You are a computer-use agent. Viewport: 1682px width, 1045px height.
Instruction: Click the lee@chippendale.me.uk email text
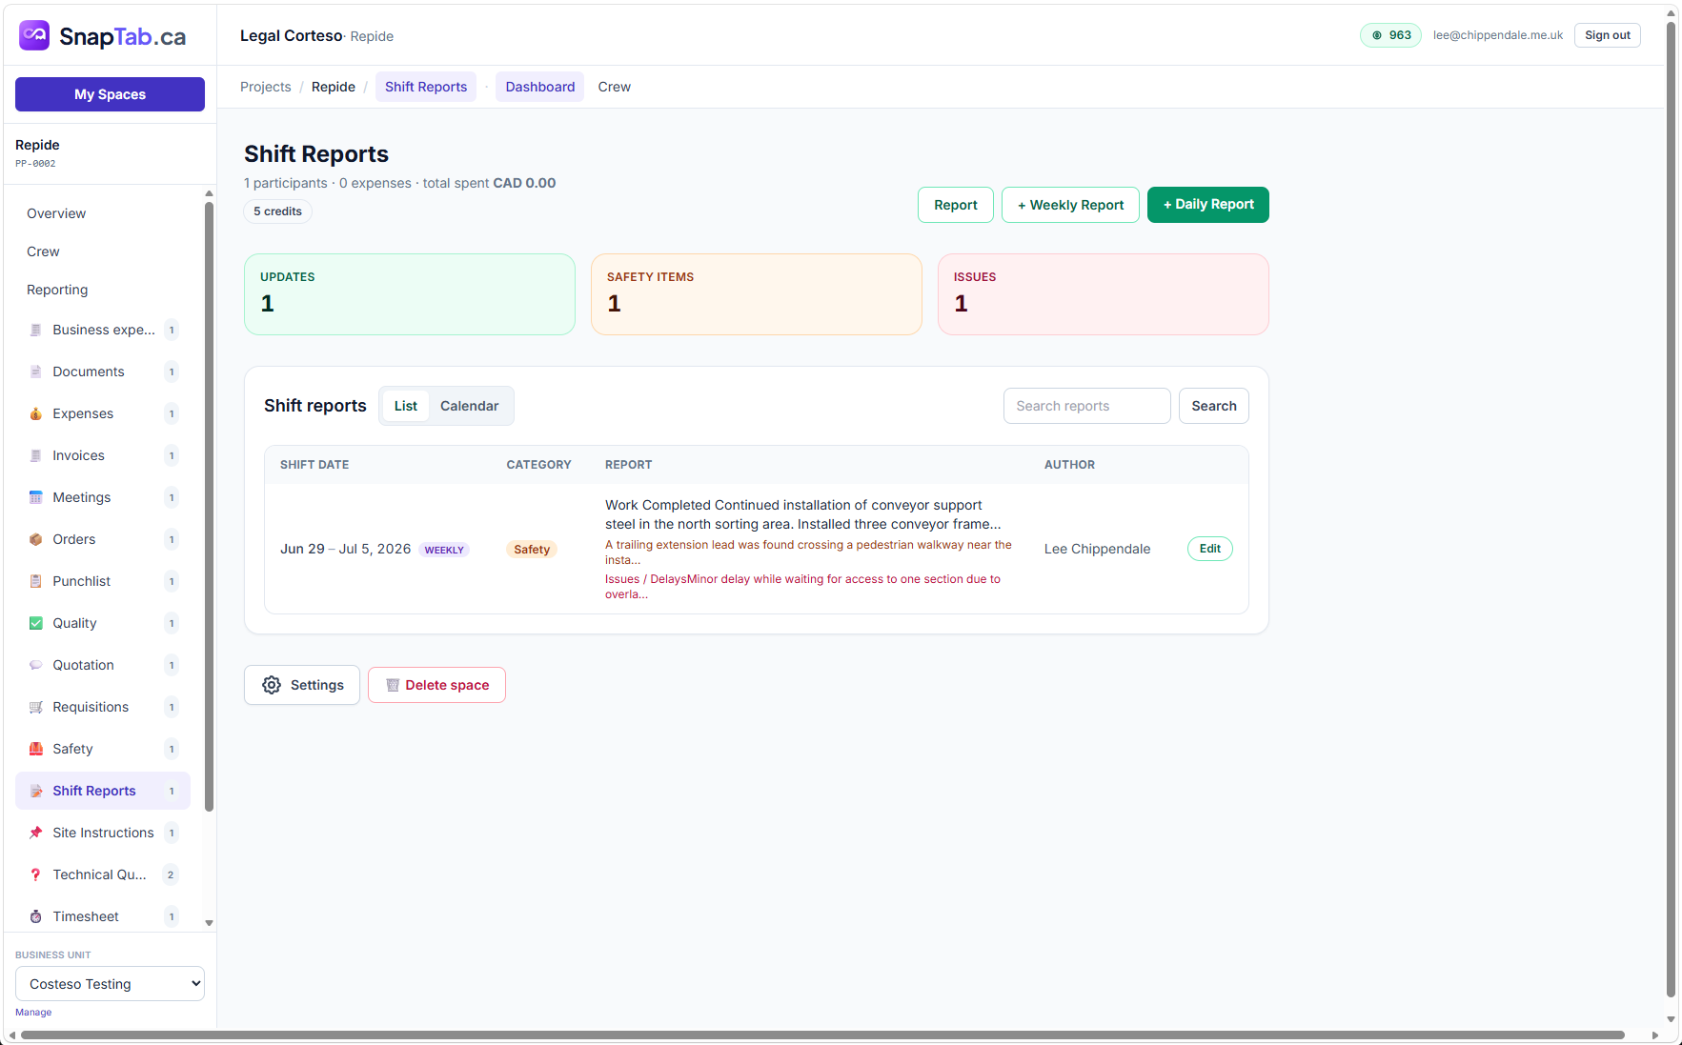pos(1498,35)
